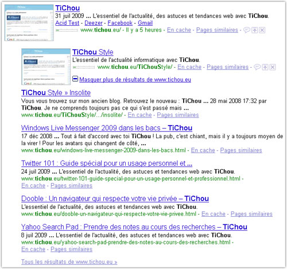Click the yahoo-search-pad green URL text
Image resolution: width=287 pixels, height=269 pixels.
pos(126,242)
